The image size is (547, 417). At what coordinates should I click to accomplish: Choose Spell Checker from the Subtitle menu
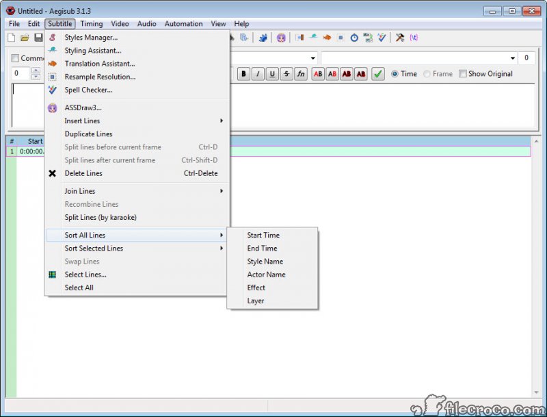(x=135, y=90)
